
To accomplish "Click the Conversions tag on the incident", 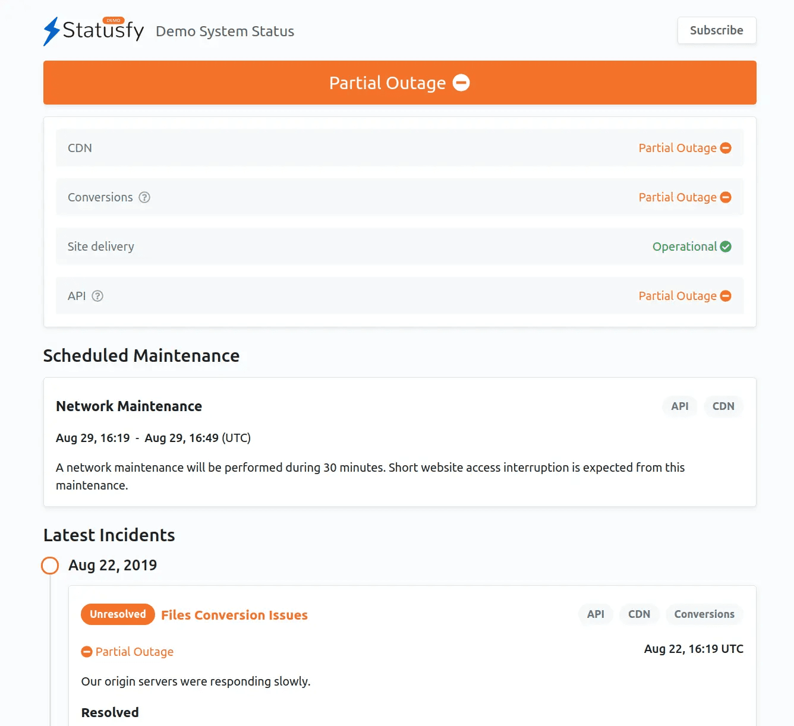I will pos(704,614).
